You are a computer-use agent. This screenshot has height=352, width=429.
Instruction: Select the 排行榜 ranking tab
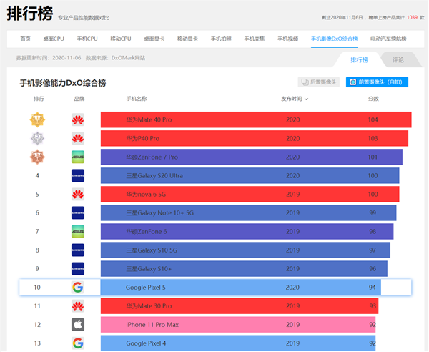click(359, 60)
